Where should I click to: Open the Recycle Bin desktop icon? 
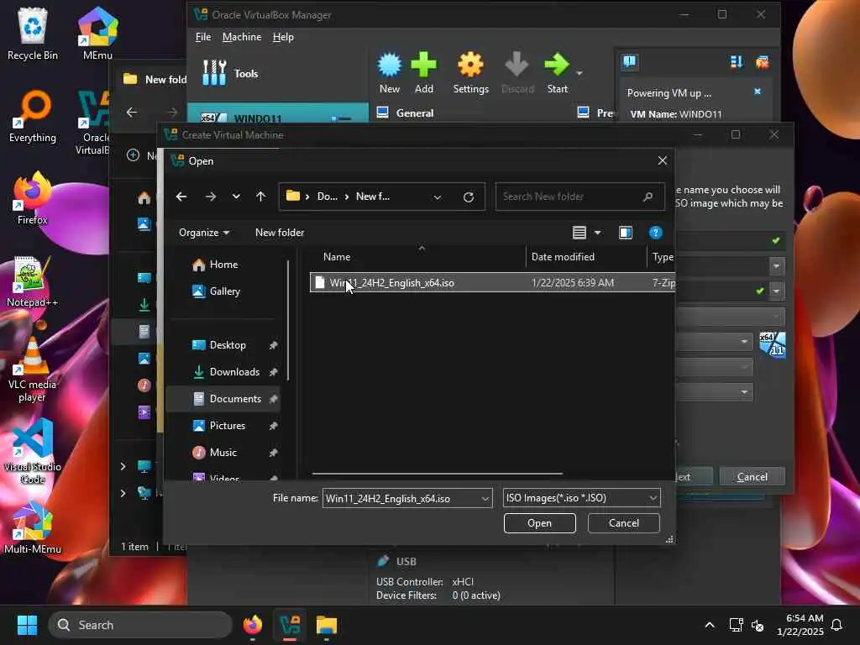click(33, 33)
